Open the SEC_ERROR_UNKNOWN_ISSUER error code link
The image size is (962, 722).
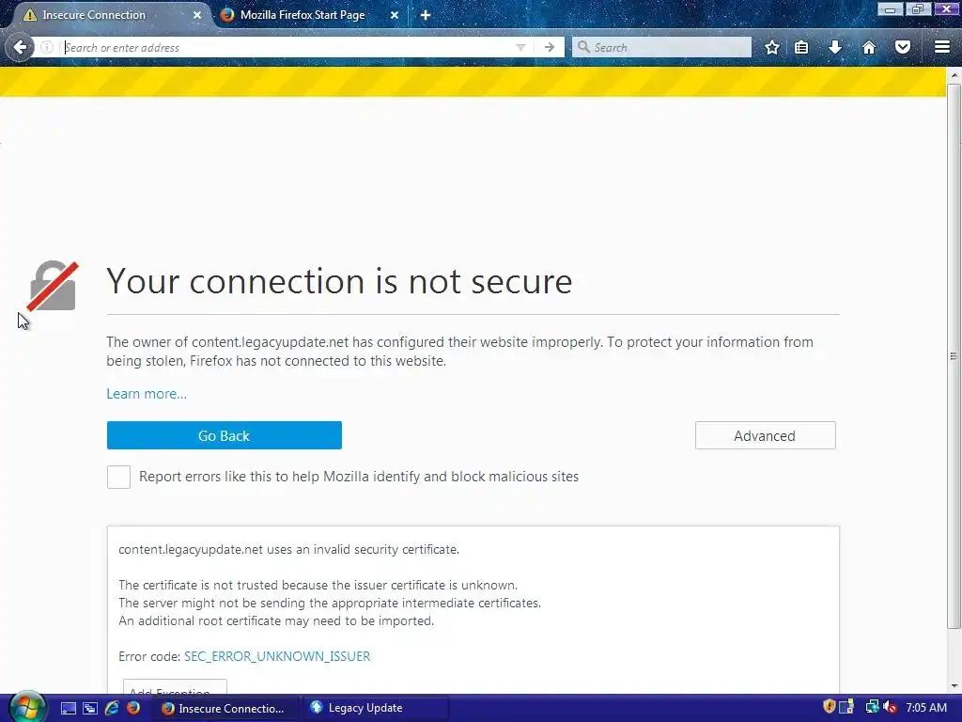277,656
